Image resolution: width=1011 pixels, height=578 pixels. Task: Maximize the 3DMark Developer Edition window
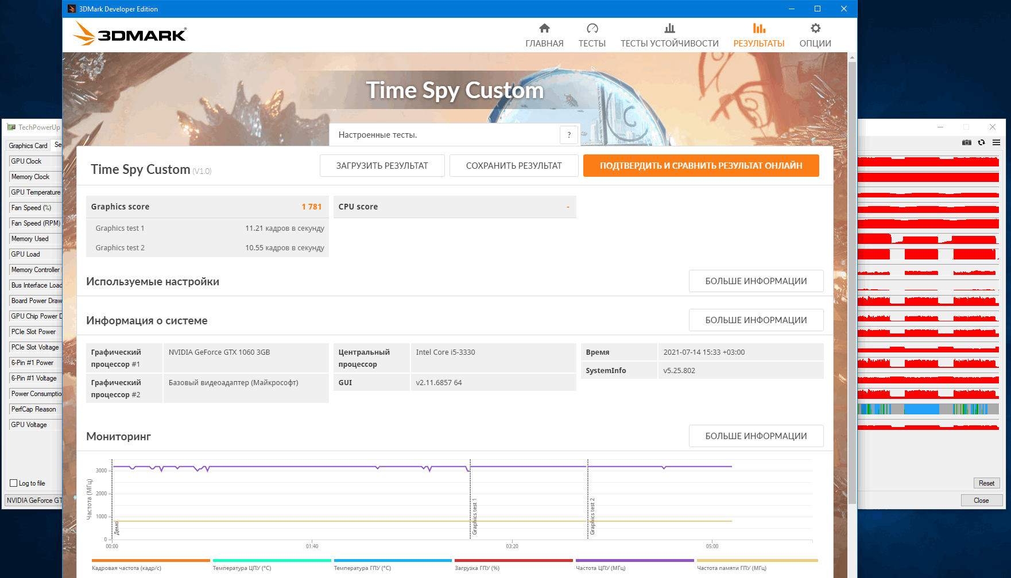818,9
